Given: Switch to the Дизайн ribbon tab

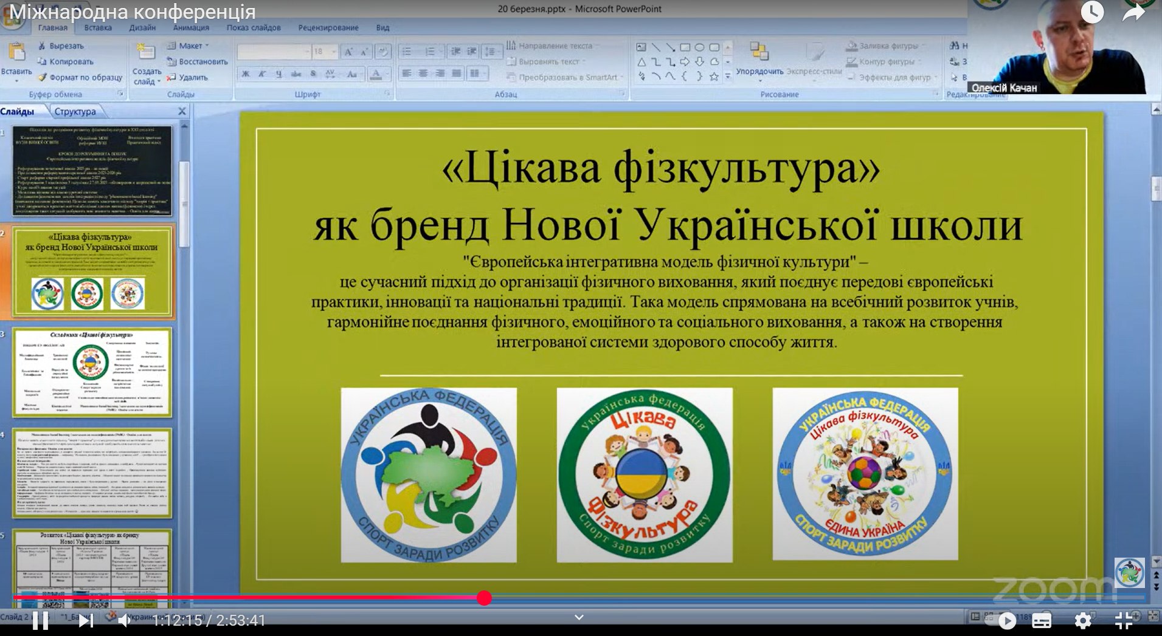Looking at the screenshot, I should click(142, 28).
